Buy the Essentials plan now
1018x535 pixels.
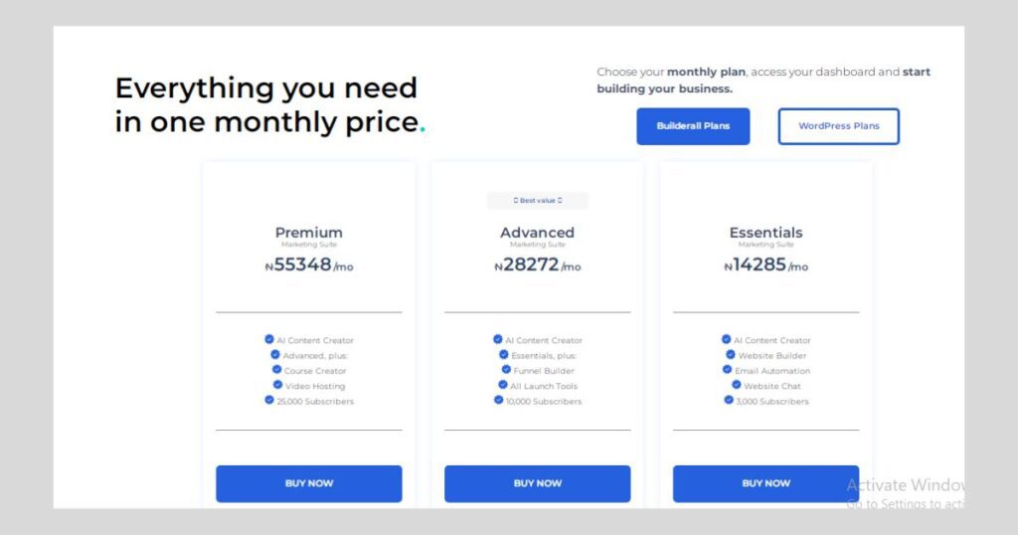click(765, 483)
